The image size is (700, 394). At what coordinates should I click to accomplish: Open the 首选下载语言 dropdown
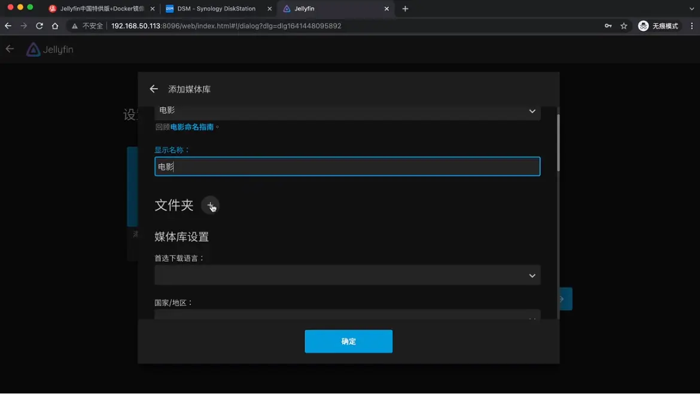coord(347,275)
